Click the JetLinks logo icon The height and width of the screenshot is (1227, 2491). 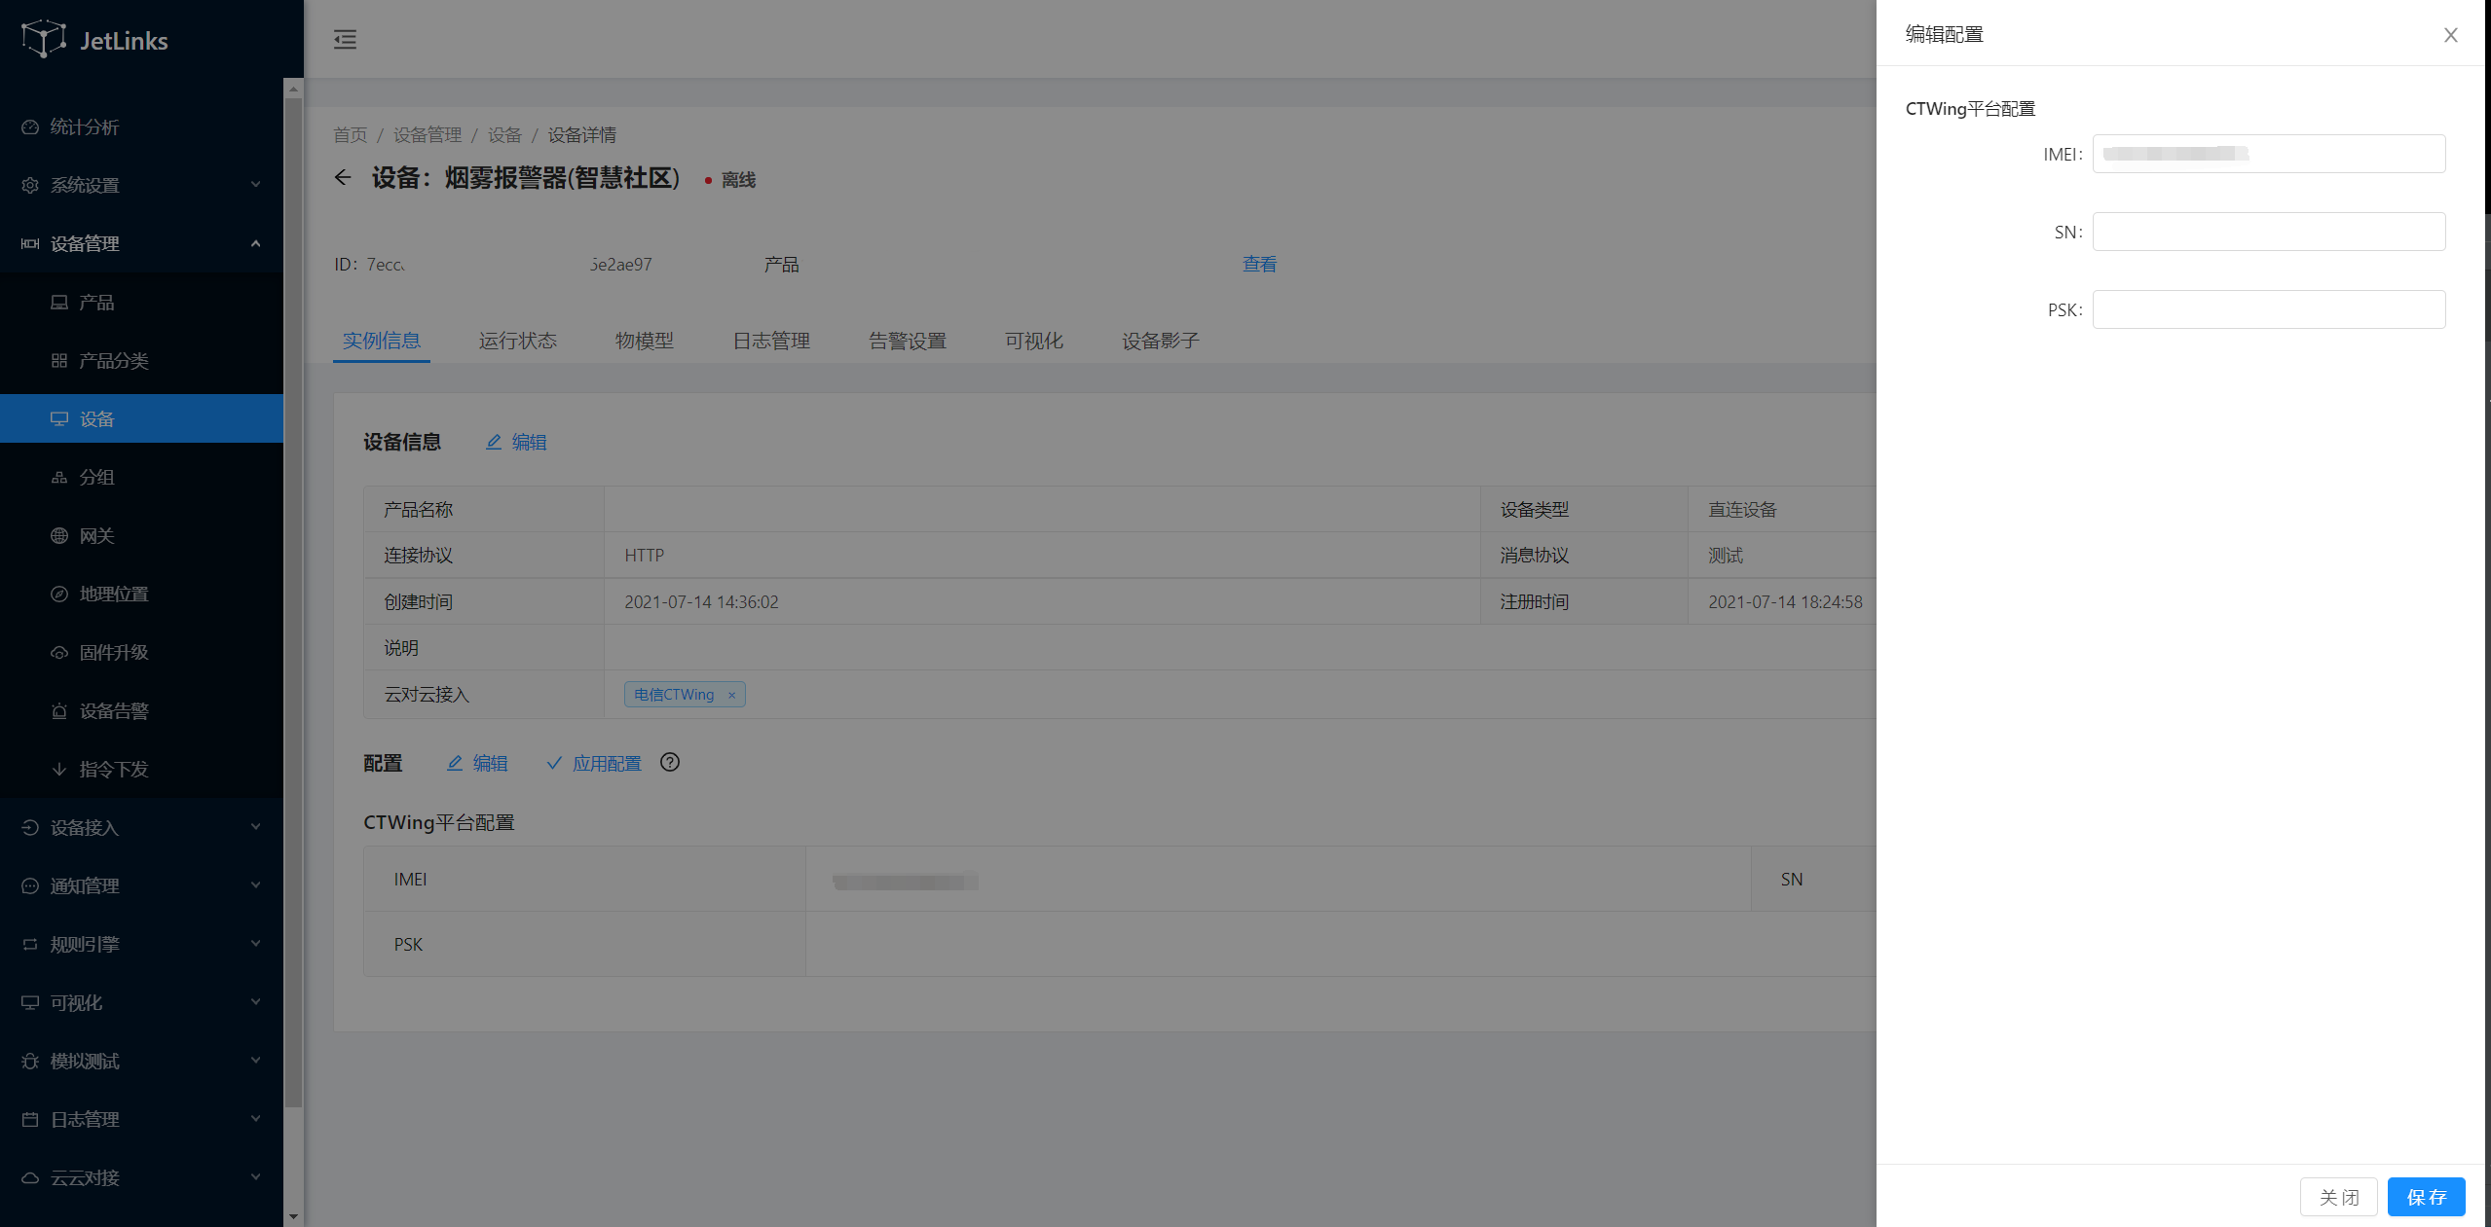point(43,39)
